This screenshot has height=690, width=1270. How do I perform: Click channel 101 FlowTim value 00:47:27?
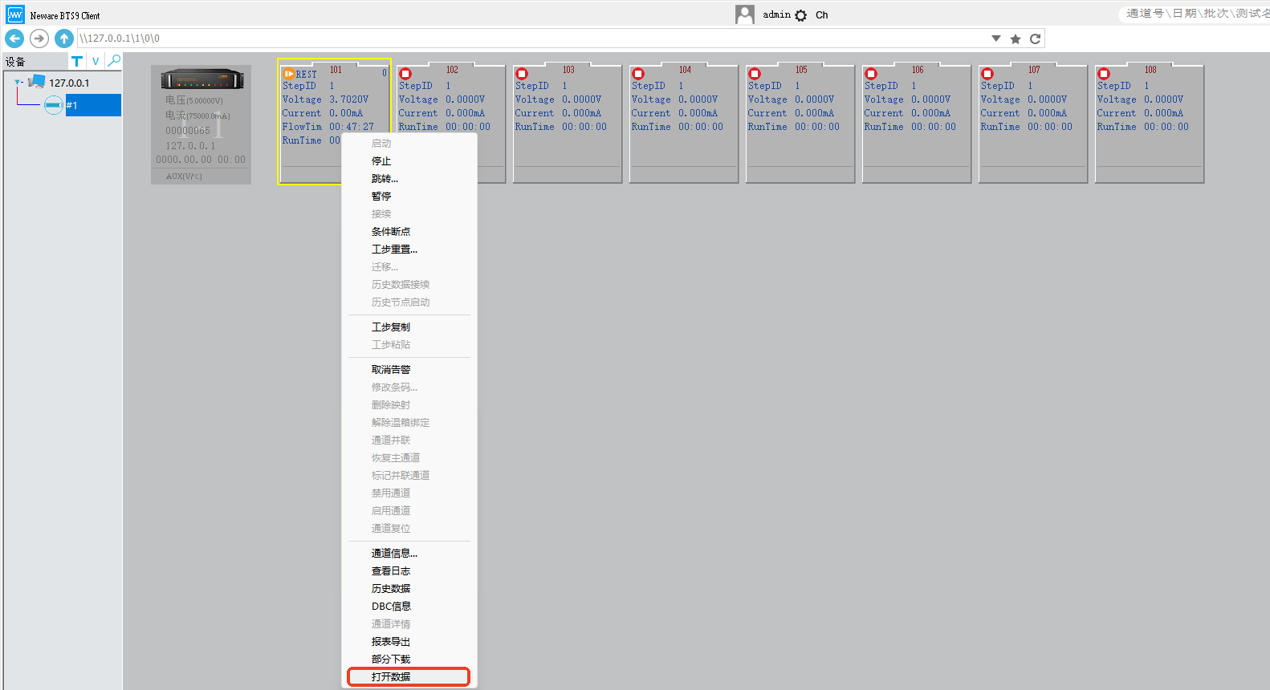pyautogui.click(x=352, y=127)
